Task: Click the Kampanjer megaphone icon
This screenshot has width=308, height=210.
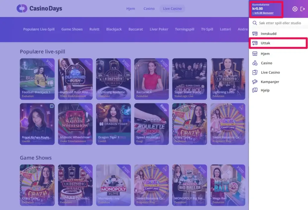Action: coord(255,82)
